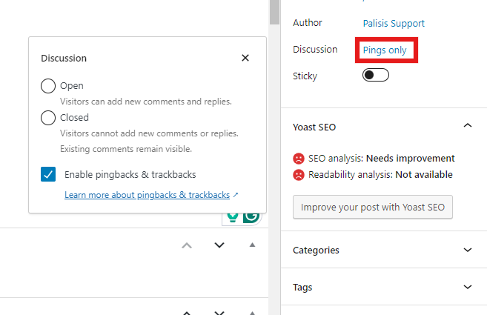The width and height of the screenshot is (487, 315).
Task: Select the Open discussion radio button
Action: point(48,86)
